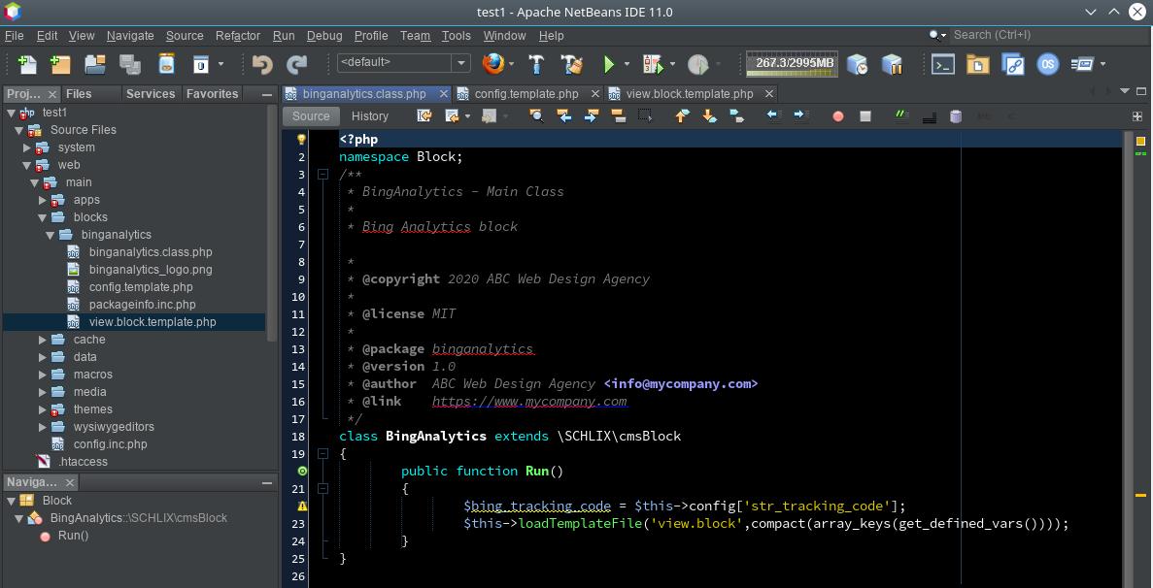Toggle highlight search results icon
This screenshot has height=588, width=1153.
[x=618, y=116]
